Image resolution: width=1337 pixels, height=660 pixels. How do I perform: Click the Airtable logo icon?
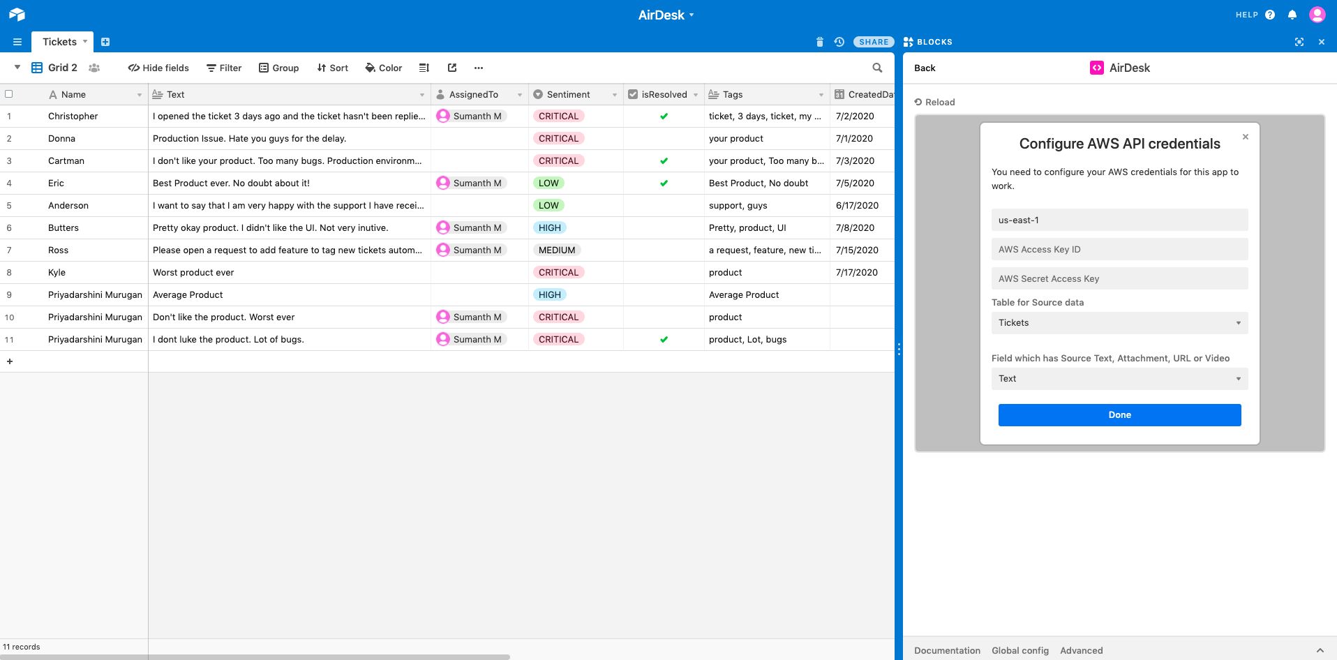click(x=17, y=15)
